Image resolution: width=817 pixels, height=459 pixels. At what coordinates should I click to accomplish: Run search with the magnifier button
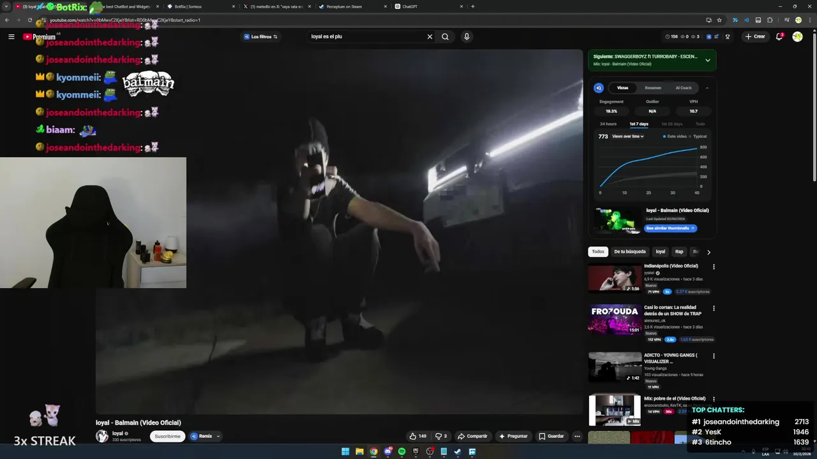pos(445,37)
